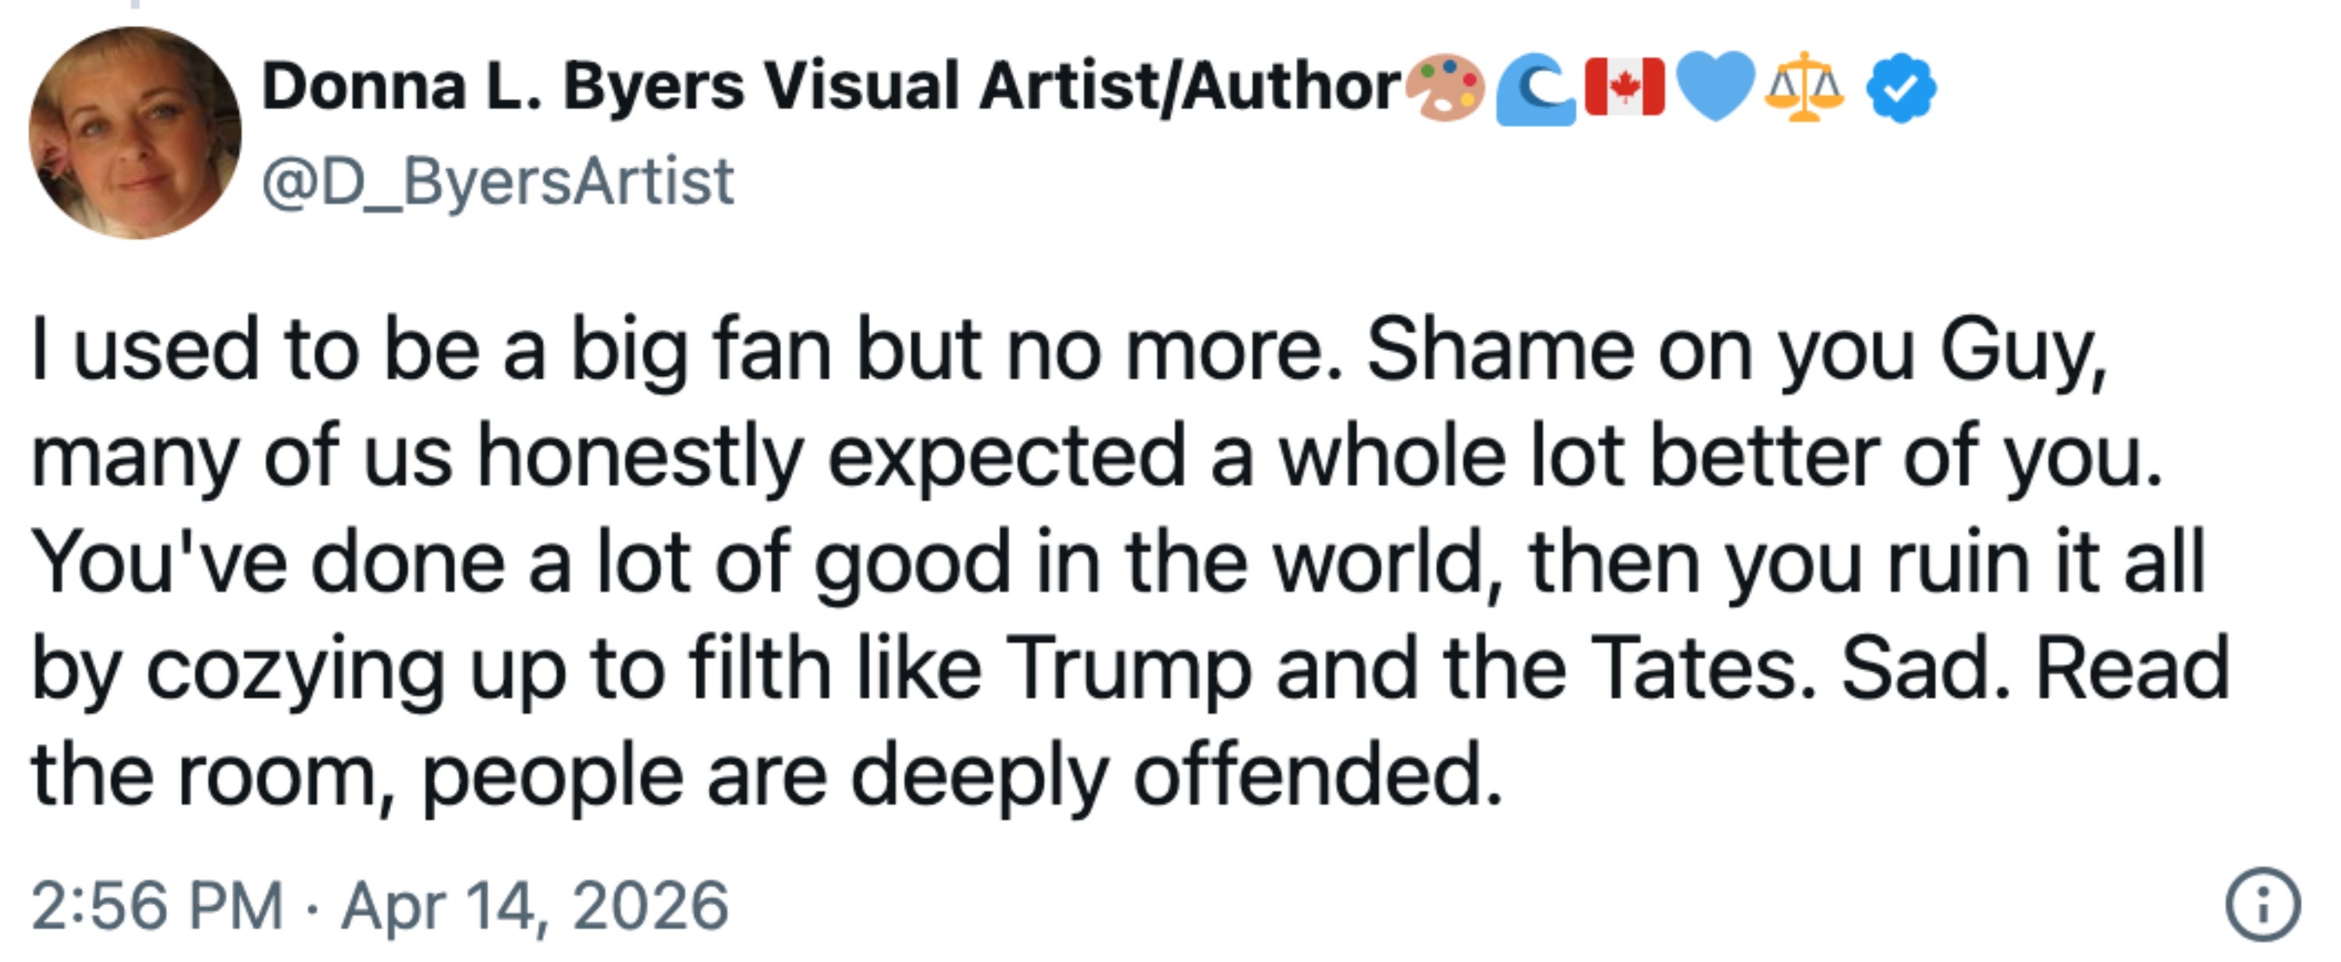Click the blue heart emoji
This screenshot has width=2341, height=962.
tap(1715, 87)
